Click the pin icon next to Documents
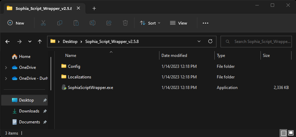Image resolution: width=296 pixels, height=137 pixels. [45, 122]
